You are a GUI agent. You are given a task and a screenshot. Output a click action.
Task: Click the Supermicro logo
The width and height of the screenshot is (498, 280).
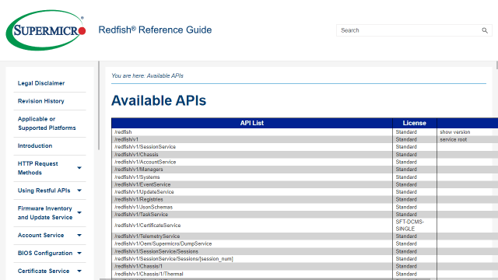point(46,30)
